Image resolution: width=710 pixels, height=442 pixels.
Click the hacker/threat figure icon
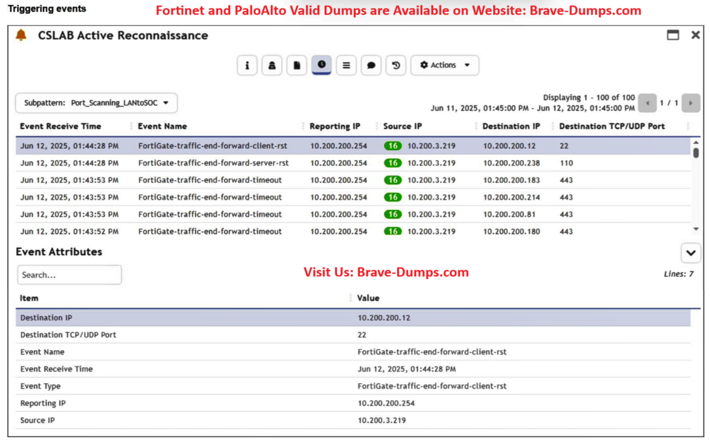point(272,65)
